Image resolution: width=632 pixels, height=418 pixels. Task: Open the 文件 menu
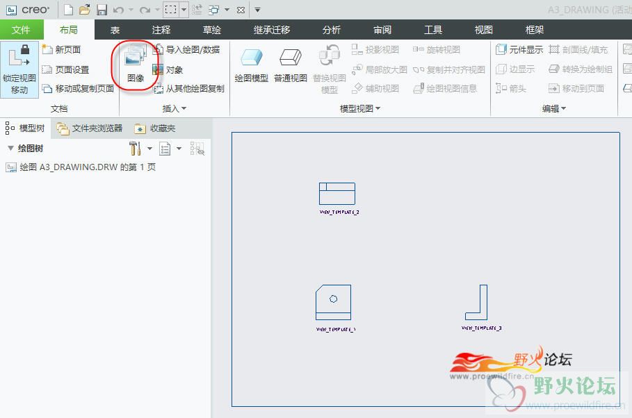click(21, 30)
